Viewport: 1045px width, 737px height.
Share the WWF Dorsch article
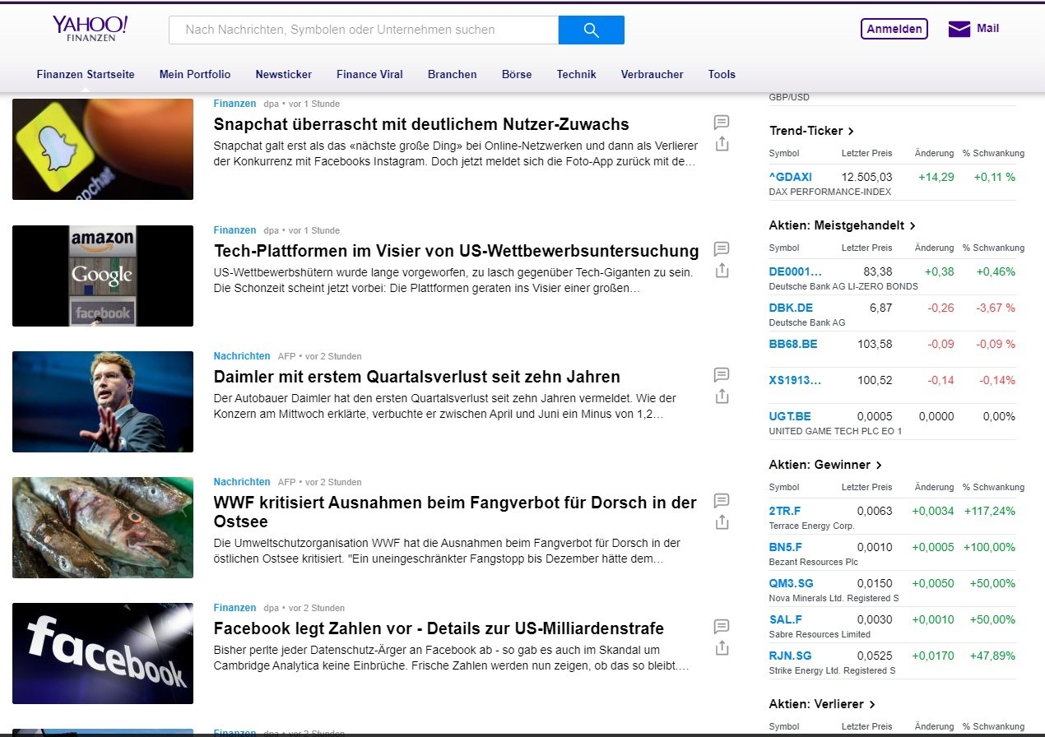pos(722,521)
